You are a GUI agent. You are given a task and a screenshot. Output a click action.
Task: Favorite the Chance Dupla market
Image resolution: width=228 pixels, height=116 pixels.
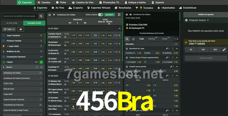[127, 58]
